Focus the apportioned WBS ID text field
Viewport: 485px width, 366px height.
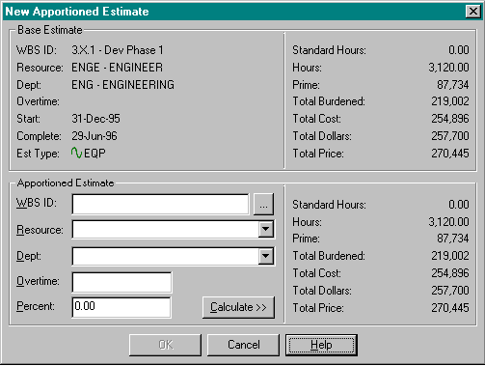[160, 204]
